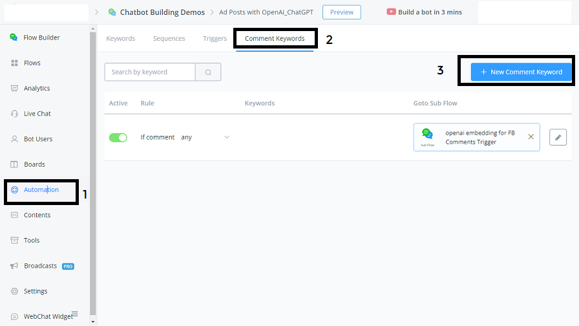Switch to the Keywords tab
Viewport: 579px width, 326px height.
click(x=121, y=39)
